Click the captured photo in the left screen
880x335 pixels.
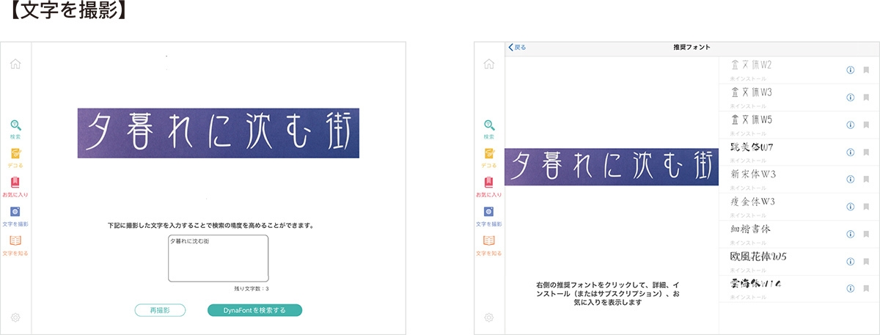(x=219, y=133)
